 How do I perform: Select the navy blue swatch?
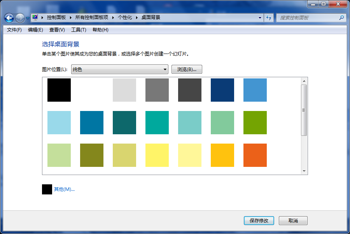(x=222, y=90)
